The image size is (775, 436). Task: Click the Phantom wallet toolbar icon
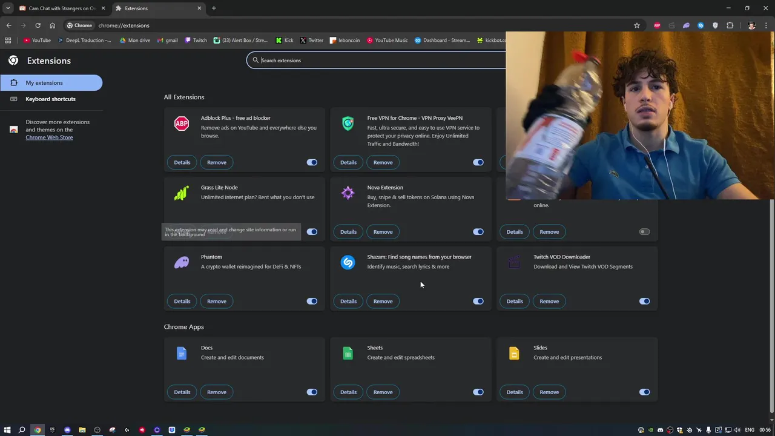click(686, 25)
